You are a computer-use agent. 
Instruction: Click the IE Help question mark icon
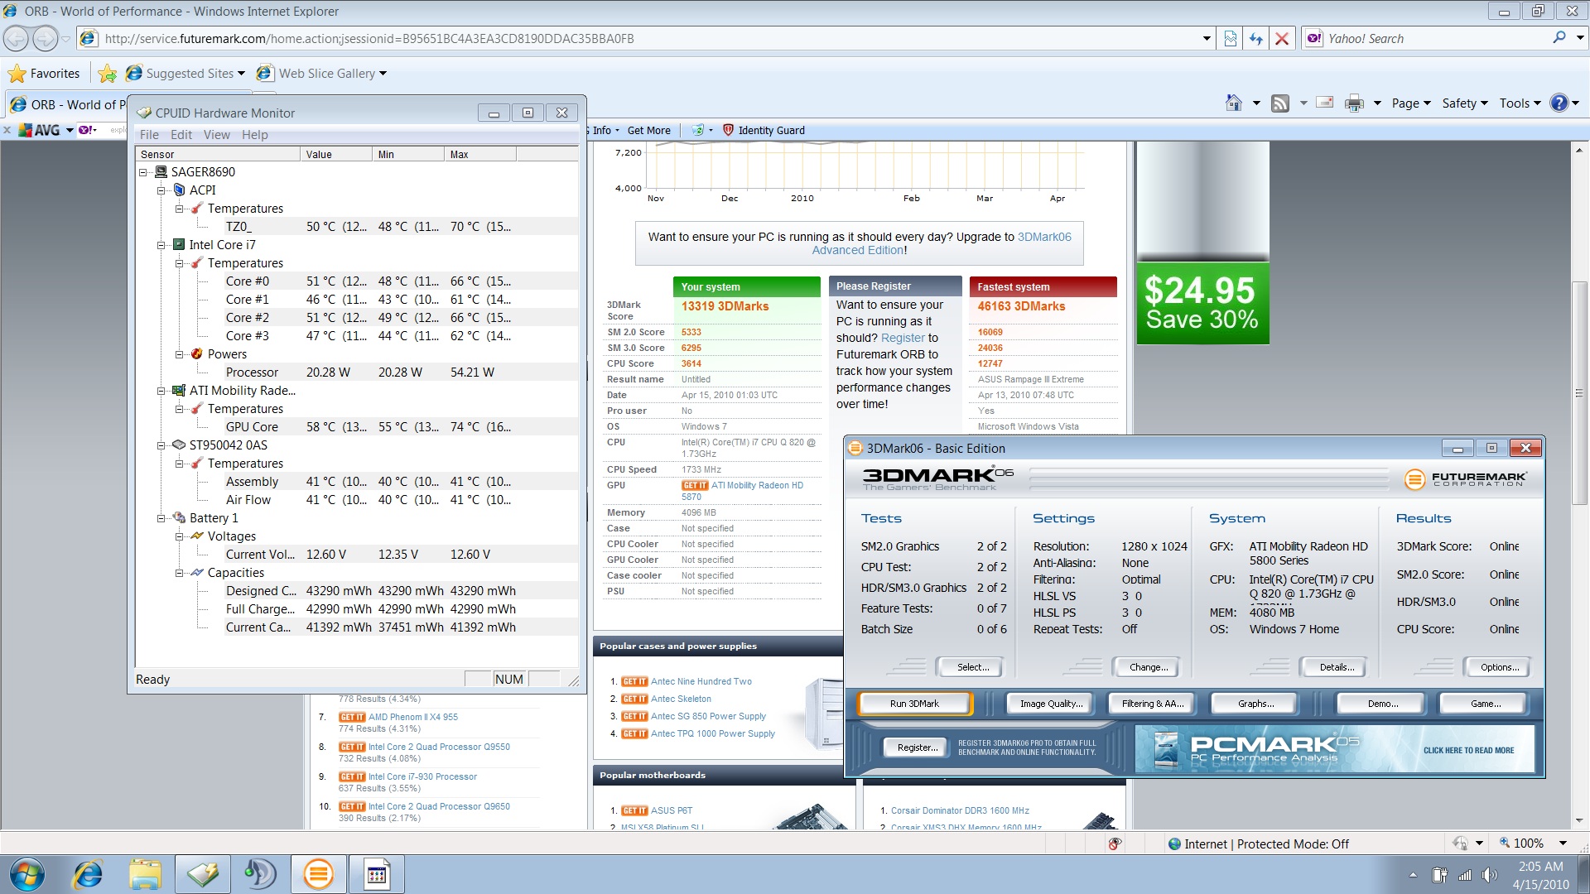pos(1559,103)
